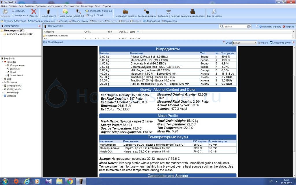
Task: Click the Закрыть button near search
Action: tap(288, 27)
